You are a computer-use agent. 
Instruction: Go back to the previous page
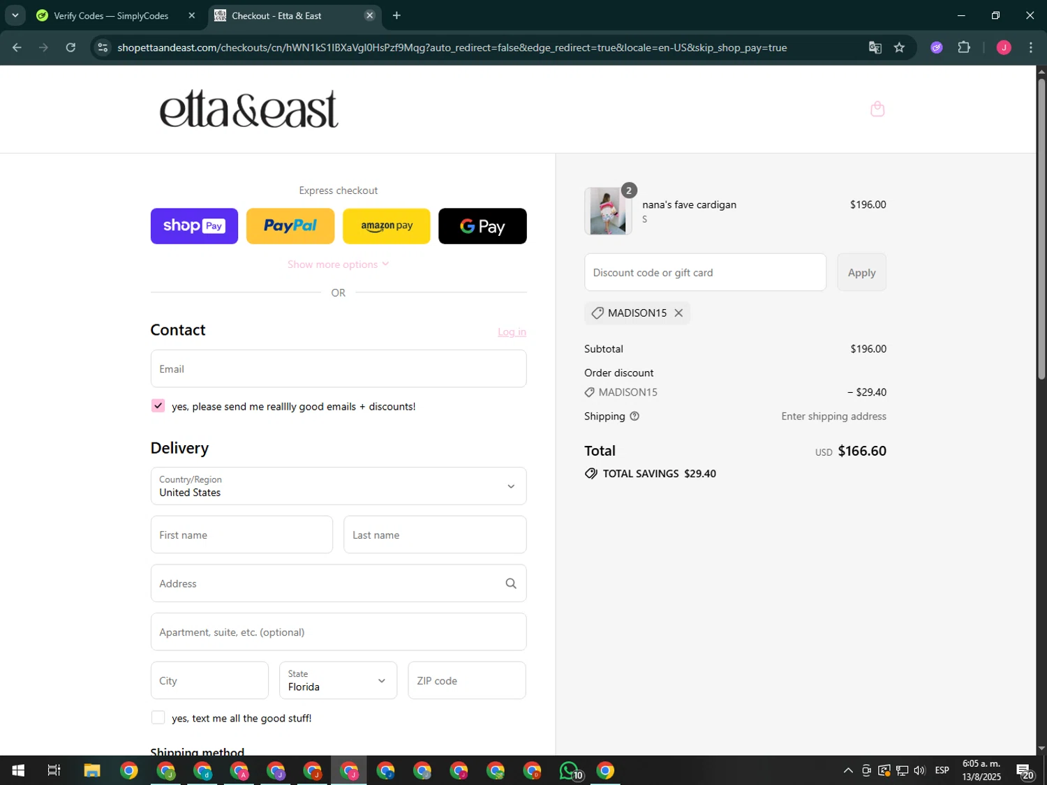point(17,47)
